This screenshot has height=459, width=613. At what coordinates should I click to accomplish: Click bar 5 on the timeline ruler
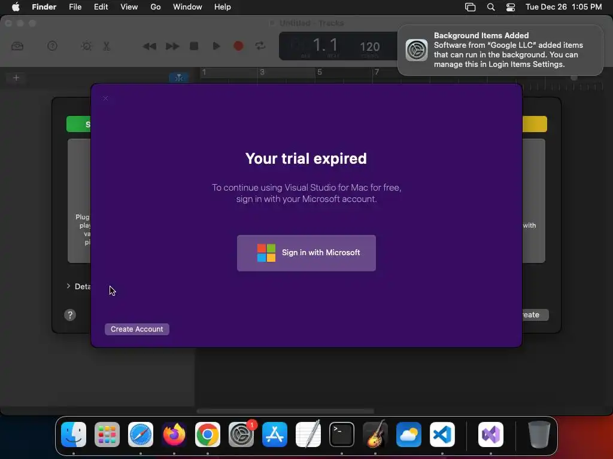tap(320, 72)
